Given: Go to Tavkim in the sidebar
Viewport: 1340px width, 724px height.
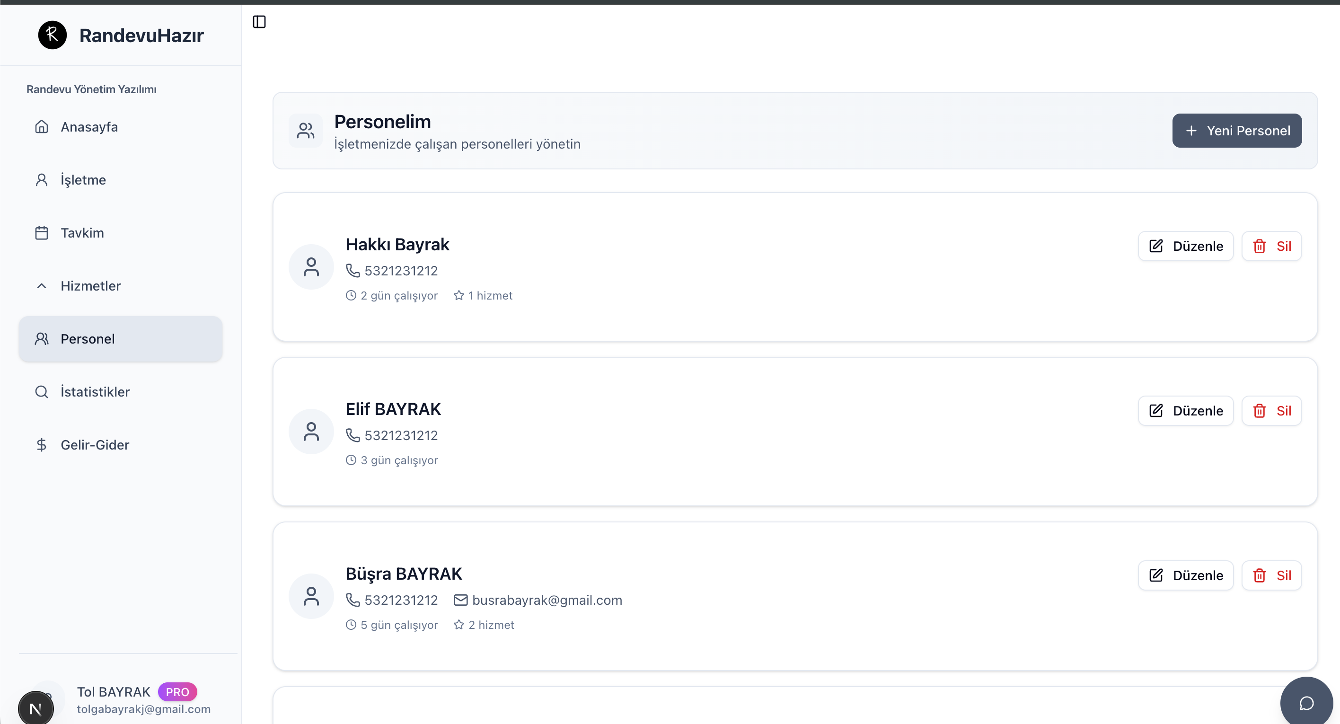Looking at the screenshot, I should tap(82, 232).
